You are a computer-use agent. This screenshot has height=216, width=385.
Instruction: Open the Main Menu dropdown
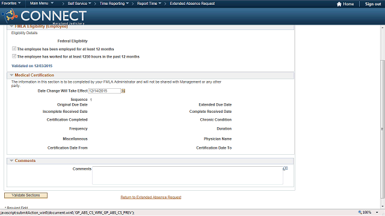[42, 4]
